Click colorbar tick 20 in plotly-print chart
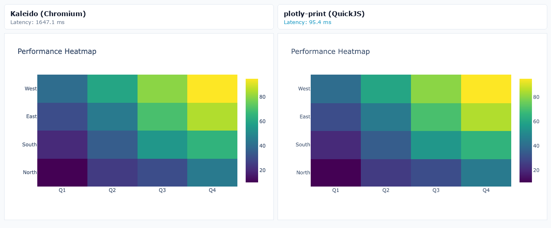This screenshot has height=228, width=551. coord(536,170)
